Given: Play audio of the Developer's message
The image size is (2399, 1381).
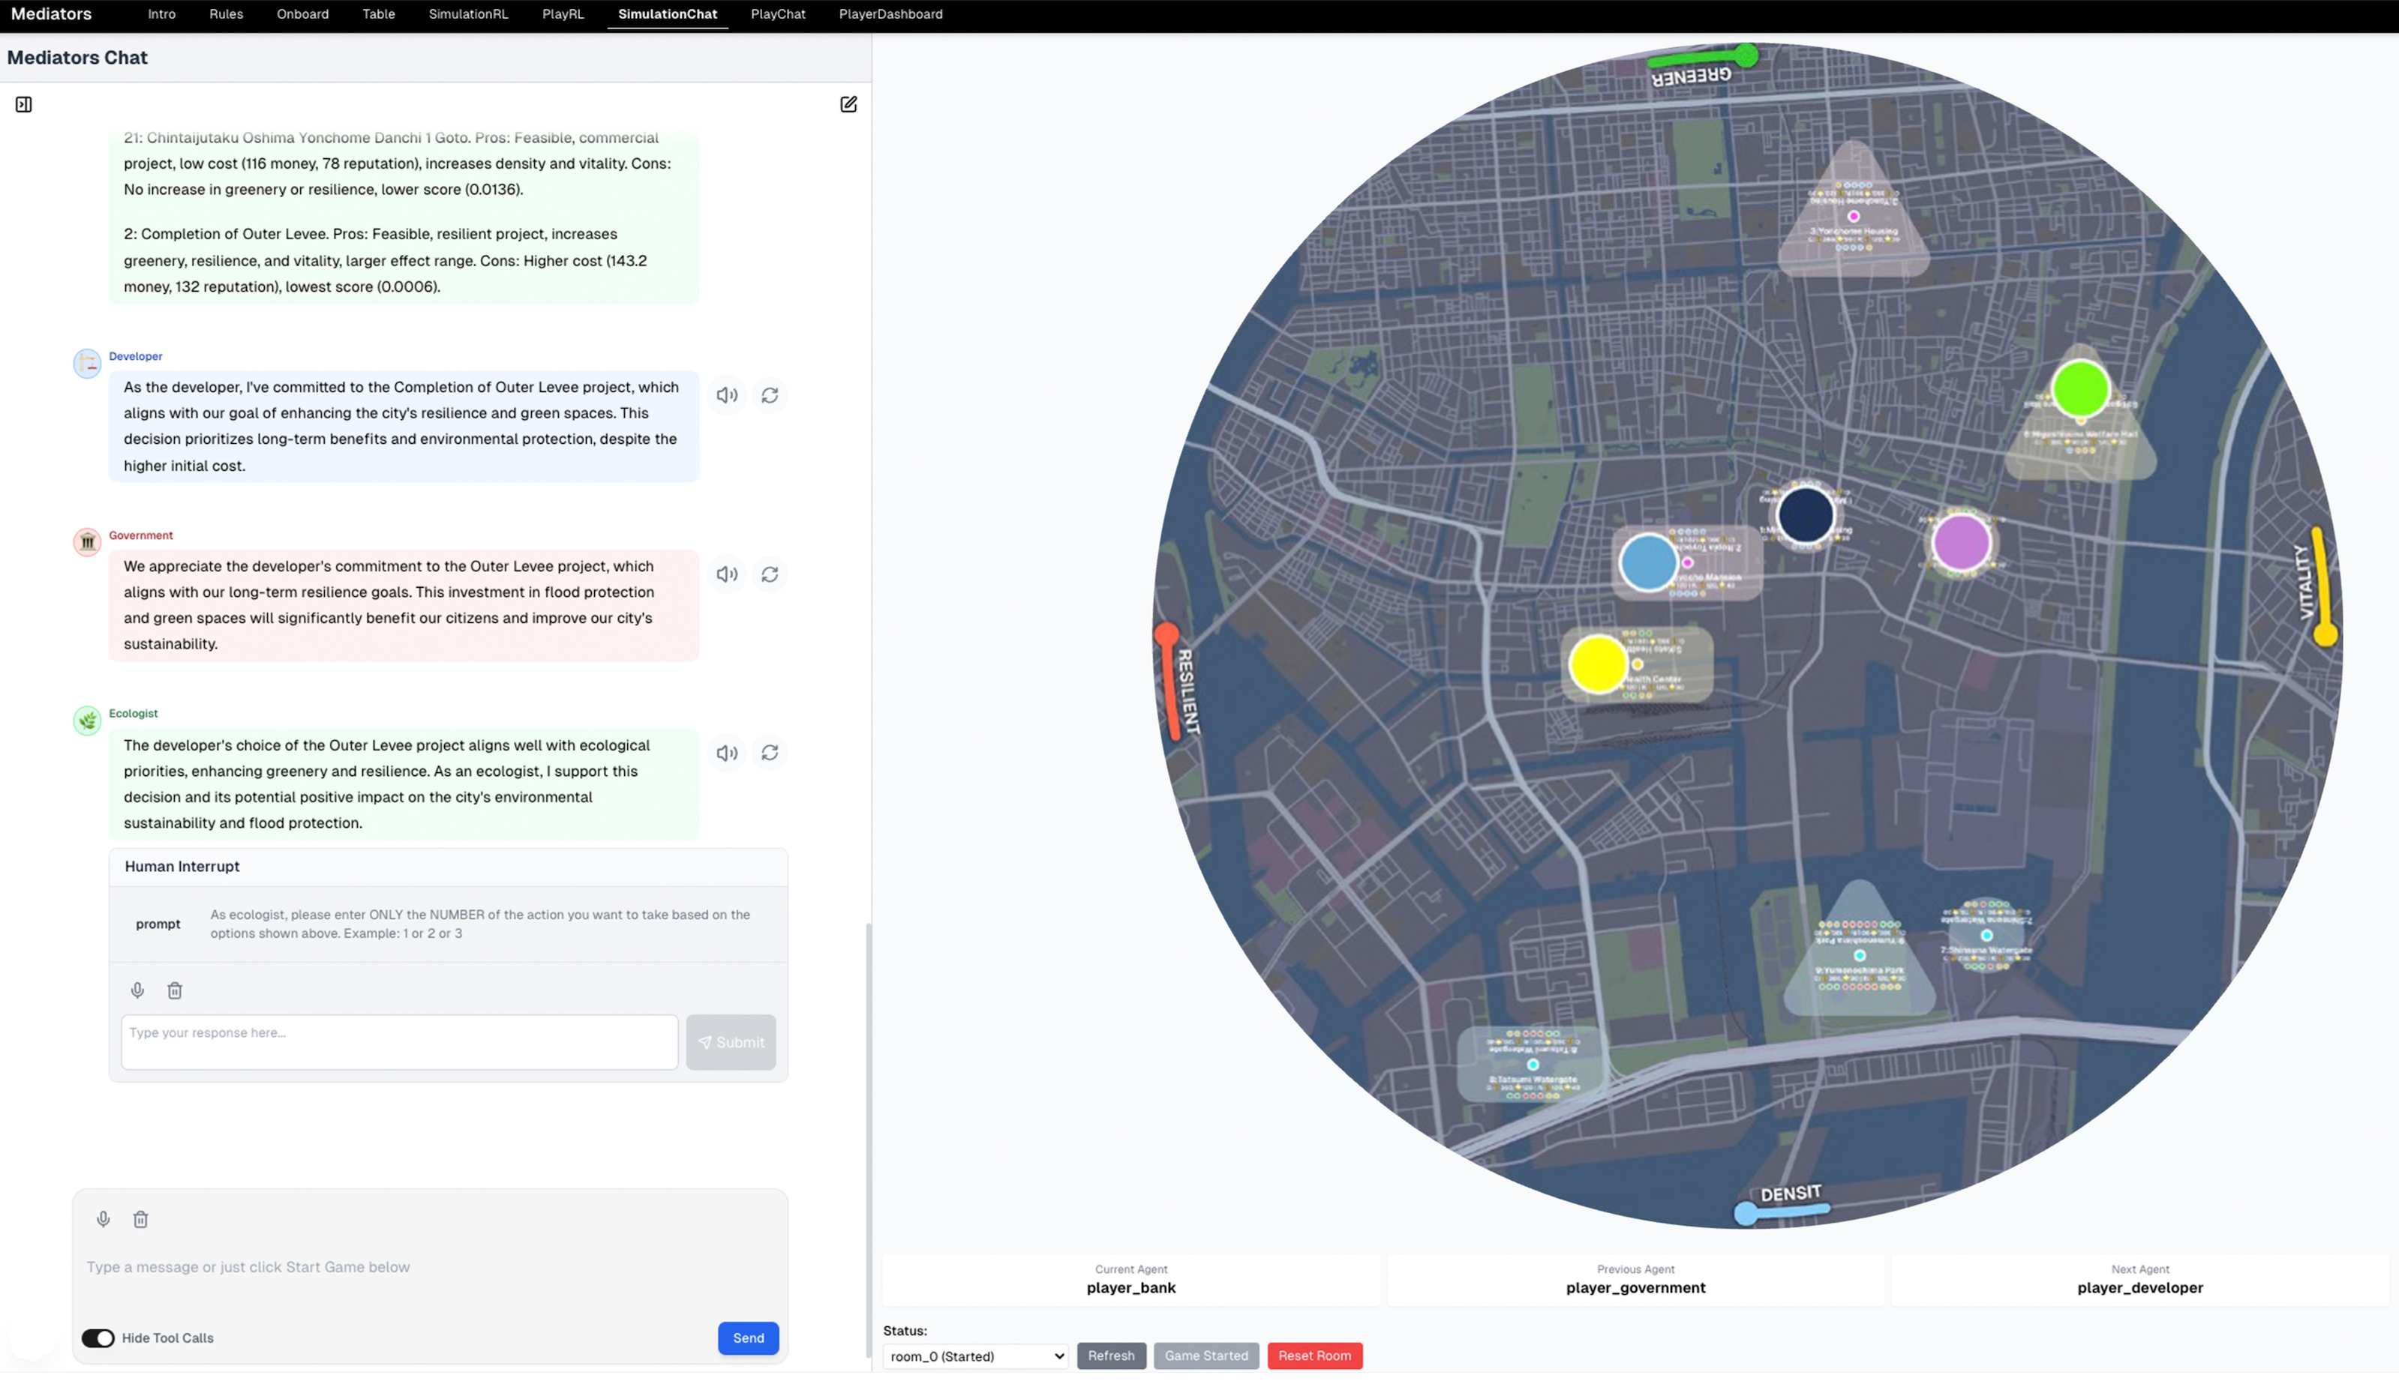Looking at the screenshot, I should point(727,396).
